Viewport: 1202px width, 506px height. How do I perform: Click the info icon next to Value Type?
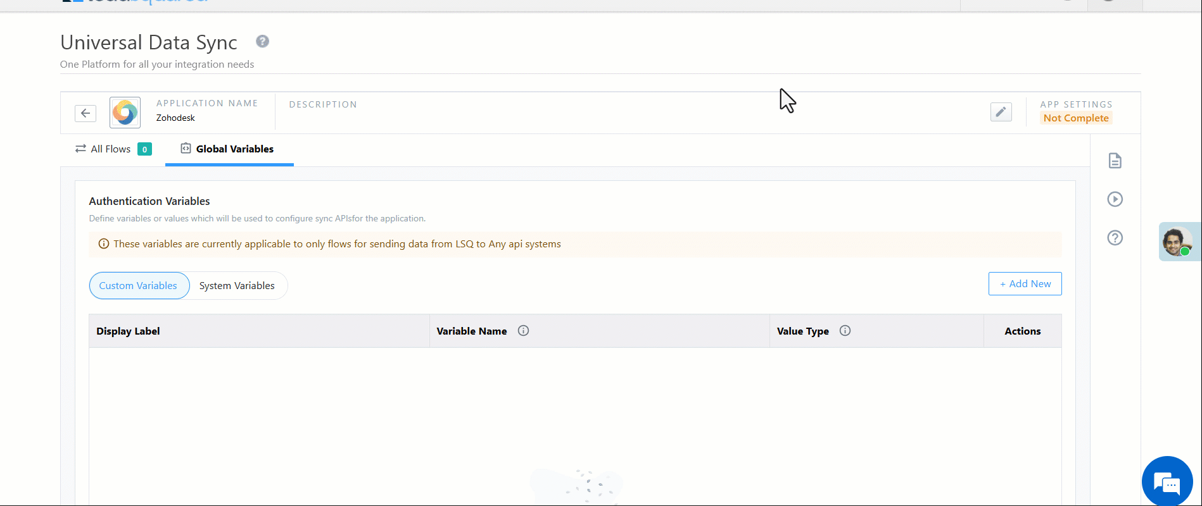(845, 331)
